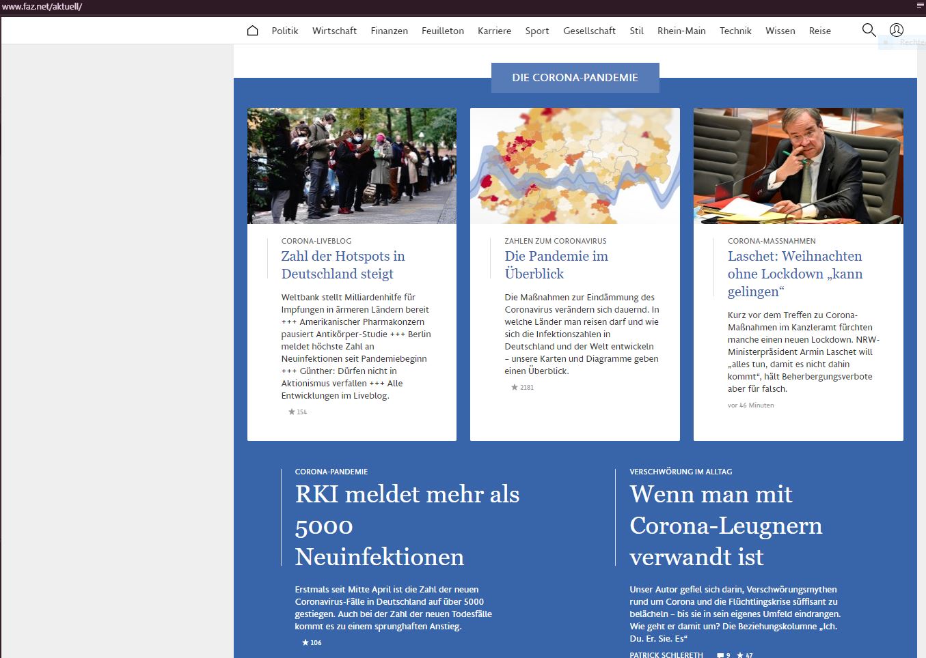Open 'RKI meldet mehr als 5000 Neuinfektionen'
The width and height of the screenshot is (926, 658).
click(407, 525)
